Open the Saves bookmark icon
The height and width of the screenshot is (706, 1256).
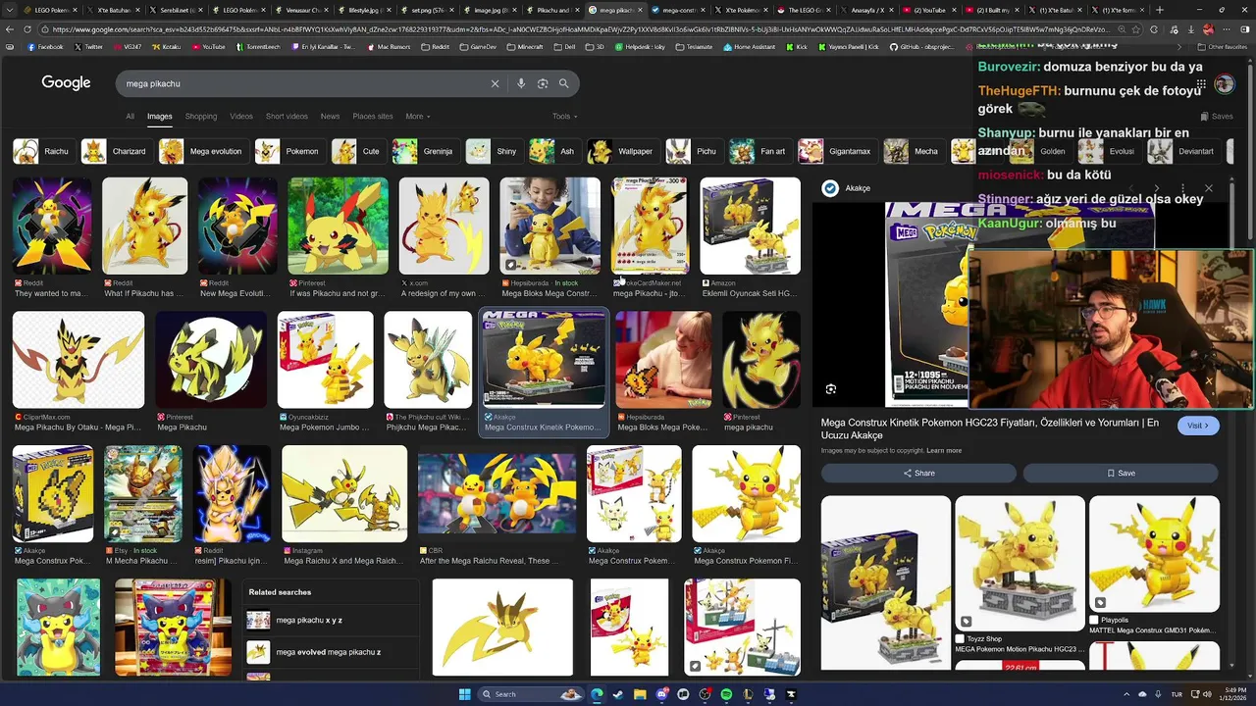pyautogui.click(x=1216, y=116)
